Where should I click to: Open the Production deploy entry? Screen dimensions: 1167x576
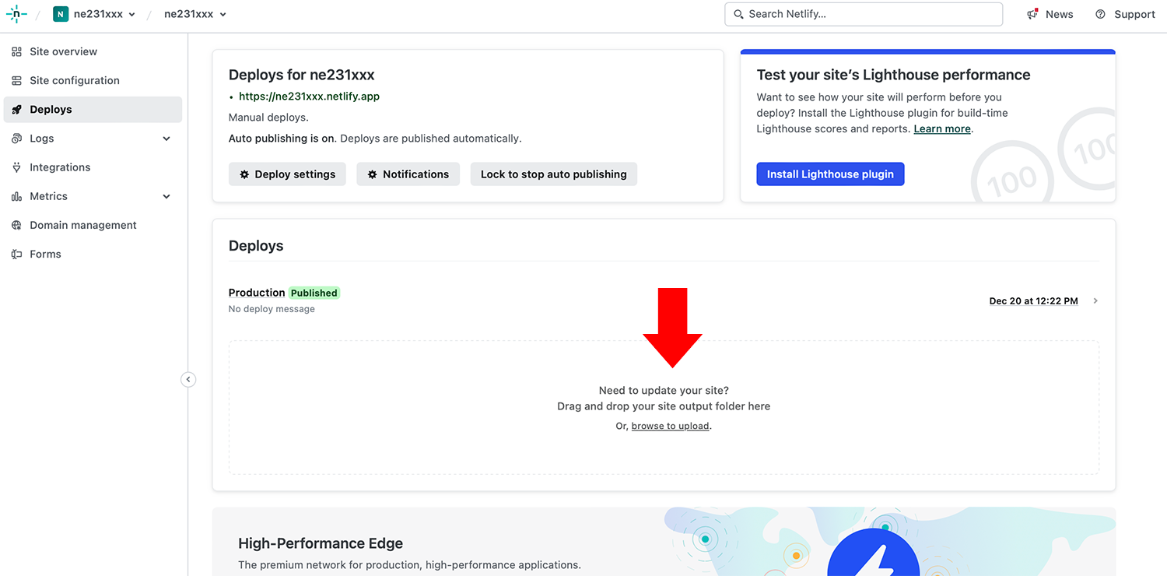coord(257,293)
